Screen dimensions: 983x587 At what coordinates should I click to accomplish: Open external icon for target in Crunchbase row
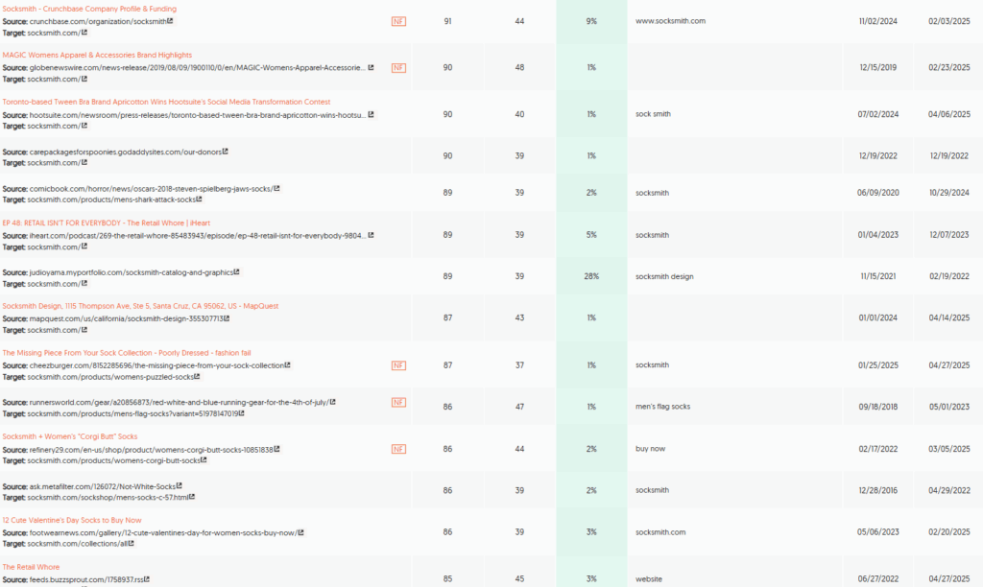[84, 33]
